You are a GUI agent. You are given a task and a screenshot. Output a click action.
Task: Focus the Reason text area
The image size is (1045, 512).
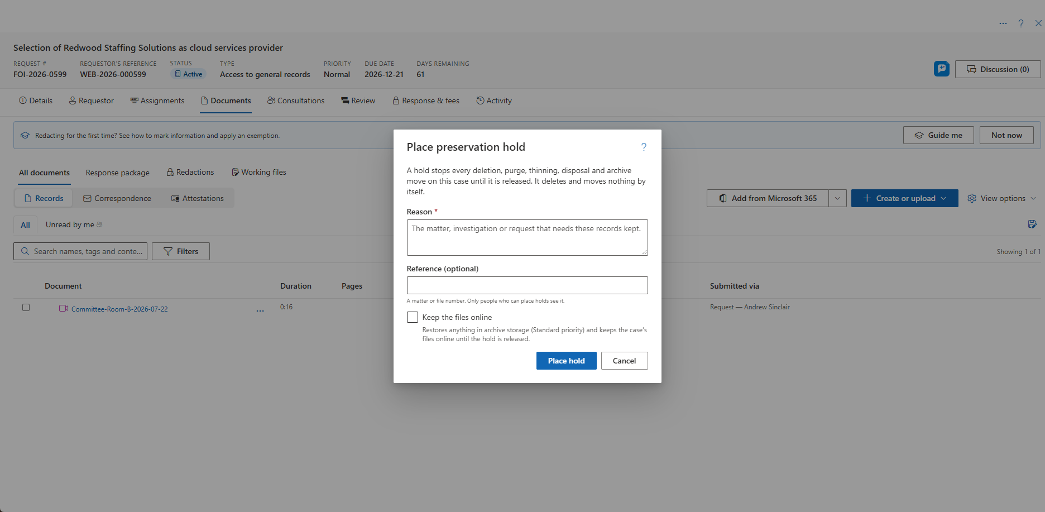(x=527, y=237)
